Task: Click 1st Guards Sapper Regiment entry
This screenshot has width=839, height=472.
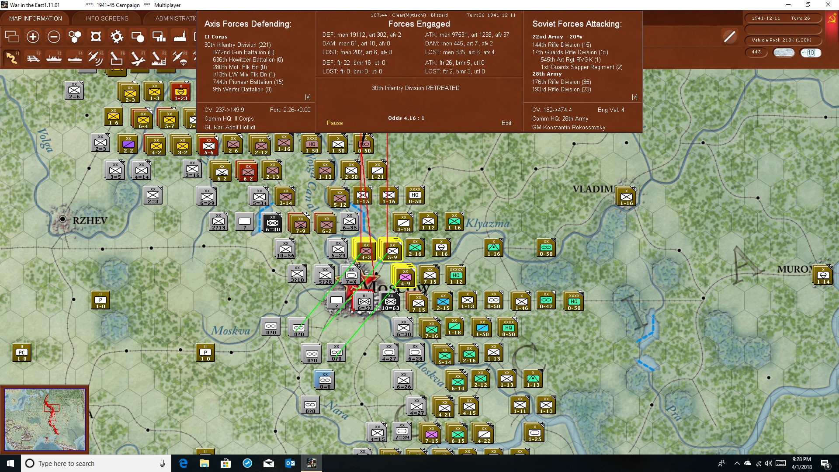Action: [x=582, y=67]
